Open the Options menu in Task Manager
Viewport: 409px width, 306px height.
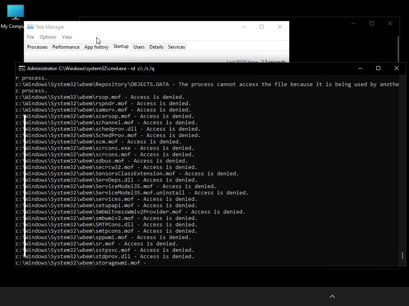(x=48, y=37)
